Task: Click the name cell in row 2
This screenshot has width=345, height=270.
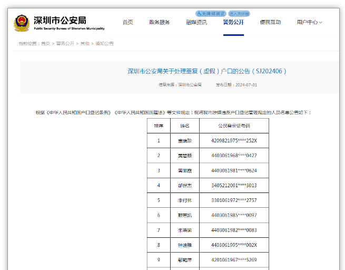Action: click(185, 156)
